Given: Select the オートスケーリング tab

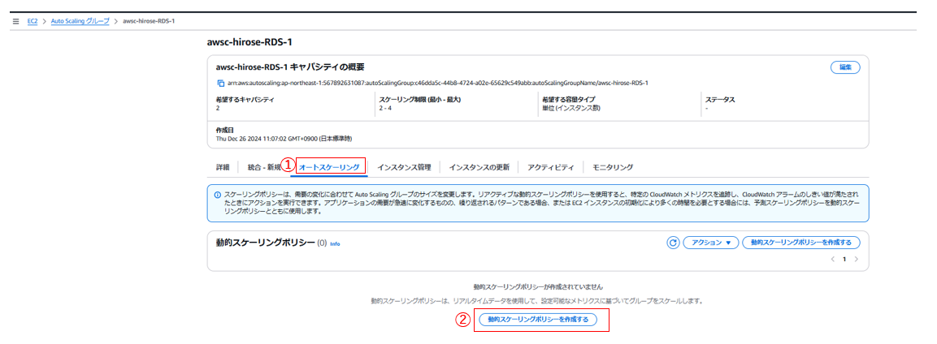Looking at the screenshot, I should pos(328,167).
